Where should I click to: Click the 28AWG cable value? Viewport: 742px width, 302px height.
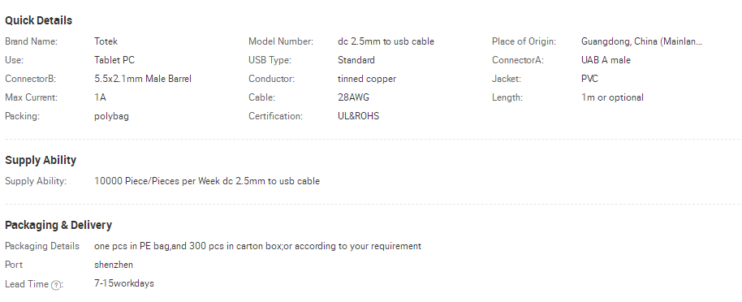(x=353, y=97)
